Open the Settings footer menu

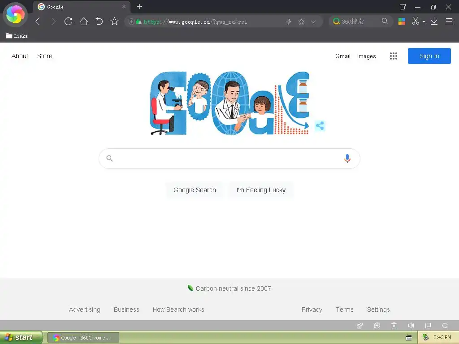click(x=378, y=310)
